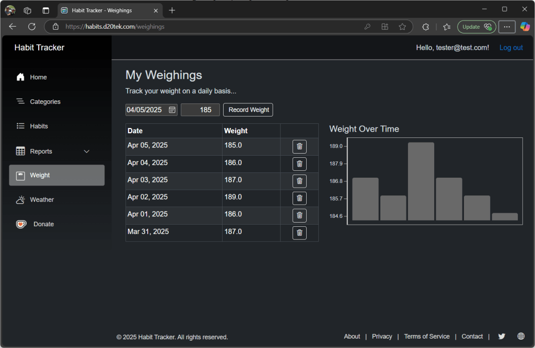Open the Terms of Service link
Viewport: 535px width, 348px height.
point(426,337)
